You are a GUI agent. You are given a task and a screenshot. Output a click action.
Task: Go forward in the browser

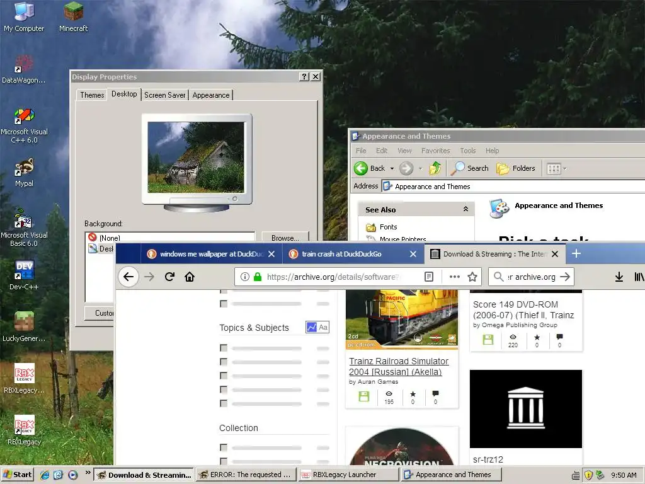[x=149, y=277]
